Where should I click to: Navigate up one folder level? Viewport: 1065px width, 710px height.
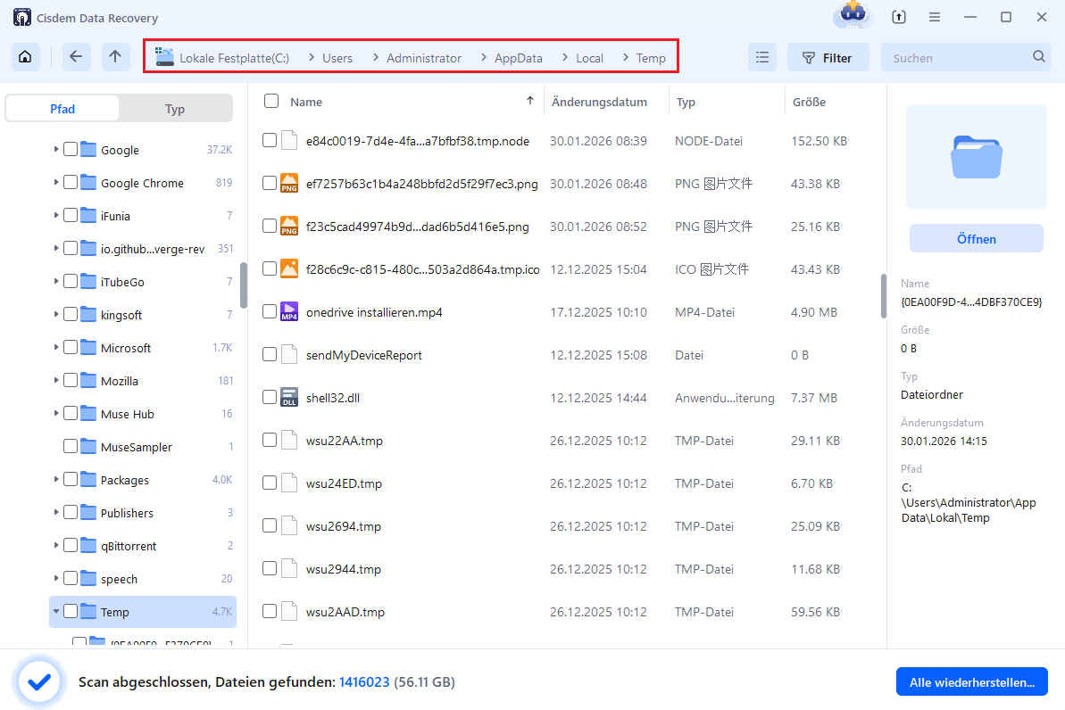click(115, 57)
